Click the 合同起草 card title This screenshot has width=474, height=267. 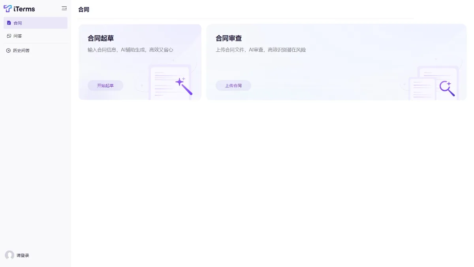pyautogui.click(x=101, y=38)
